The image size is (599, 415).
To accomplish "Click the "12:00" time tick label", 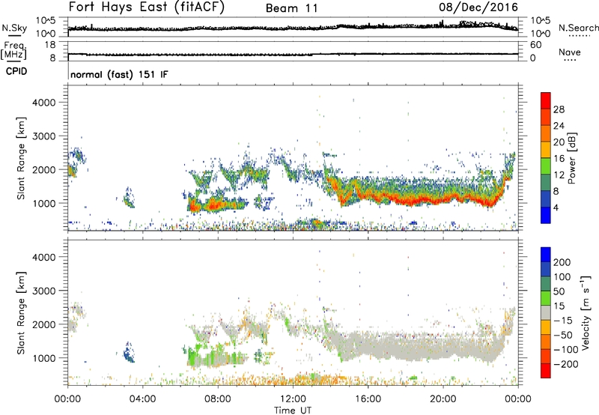I will pos(293,399).
